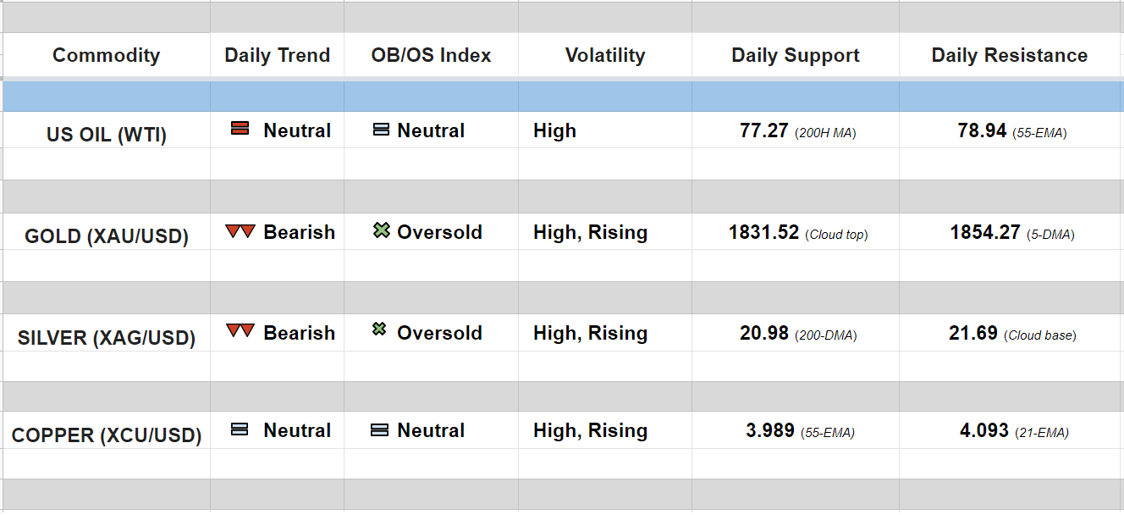Click Copper daily support value 3.989
Image resolution: width=1124 pixels, height=515 pixels.
point(769,431)
